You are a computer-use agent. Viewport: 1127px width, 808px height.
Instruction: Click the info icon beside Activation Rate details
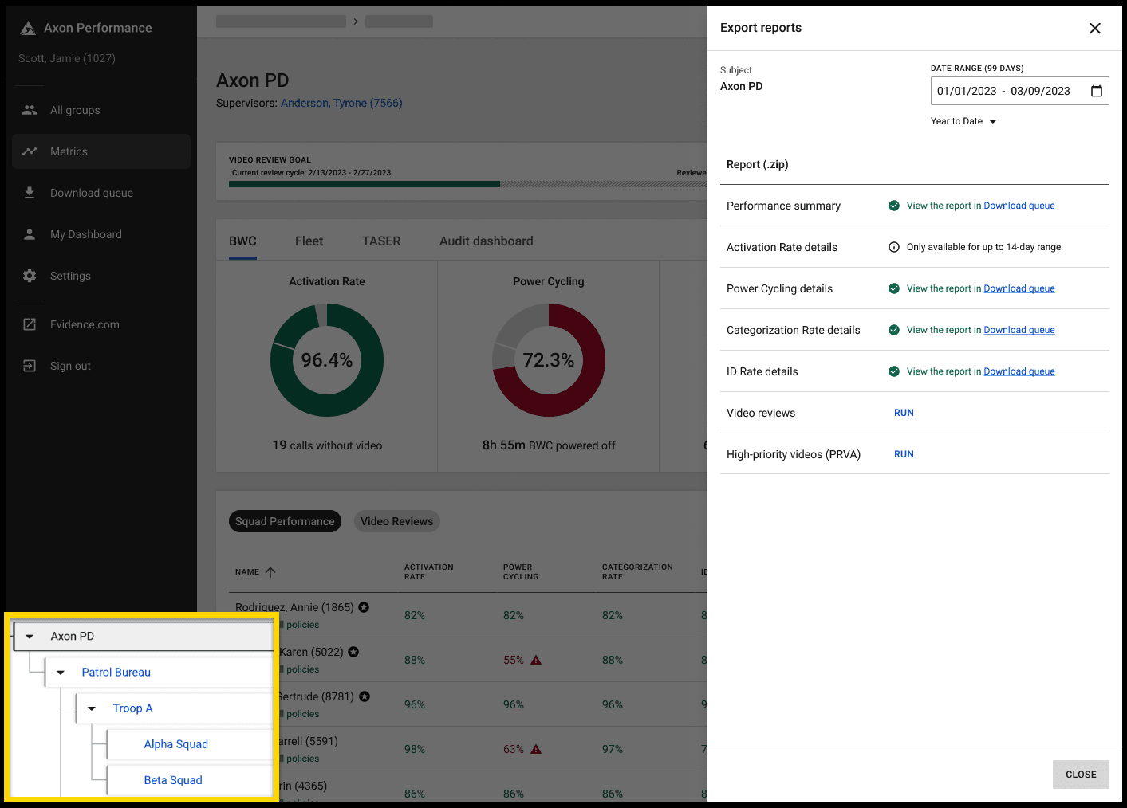coord(893,247)
